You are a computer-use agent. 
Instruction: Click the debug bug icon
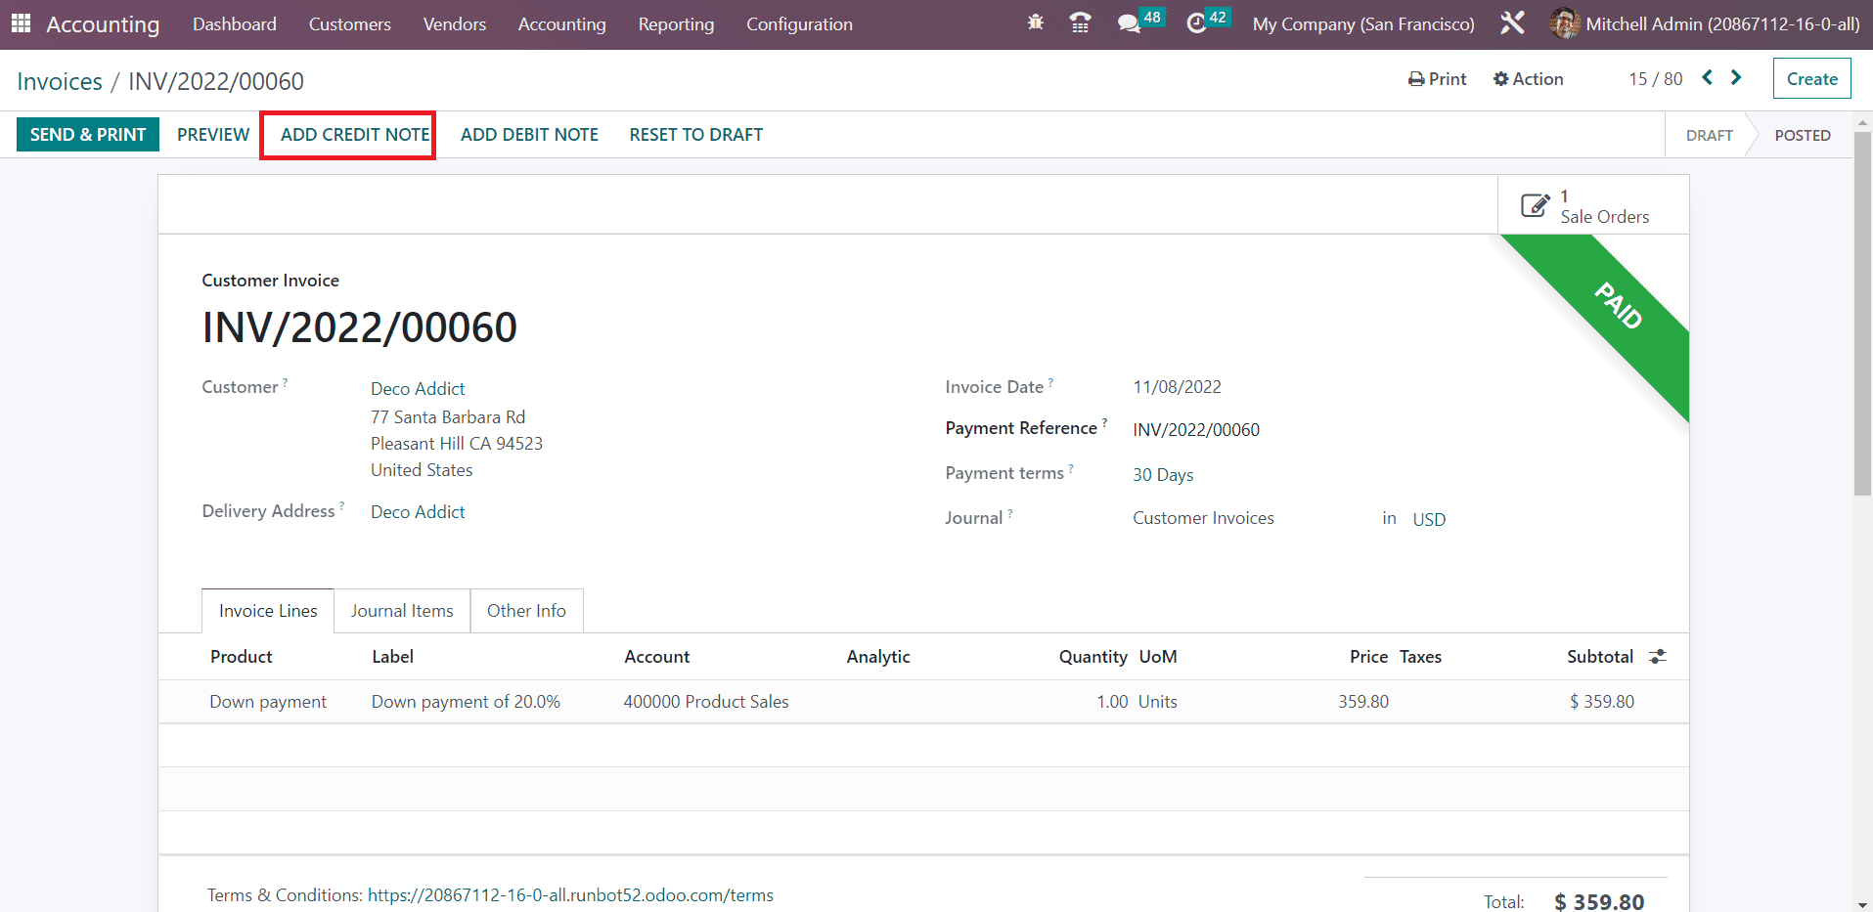tap(1035, 22)
